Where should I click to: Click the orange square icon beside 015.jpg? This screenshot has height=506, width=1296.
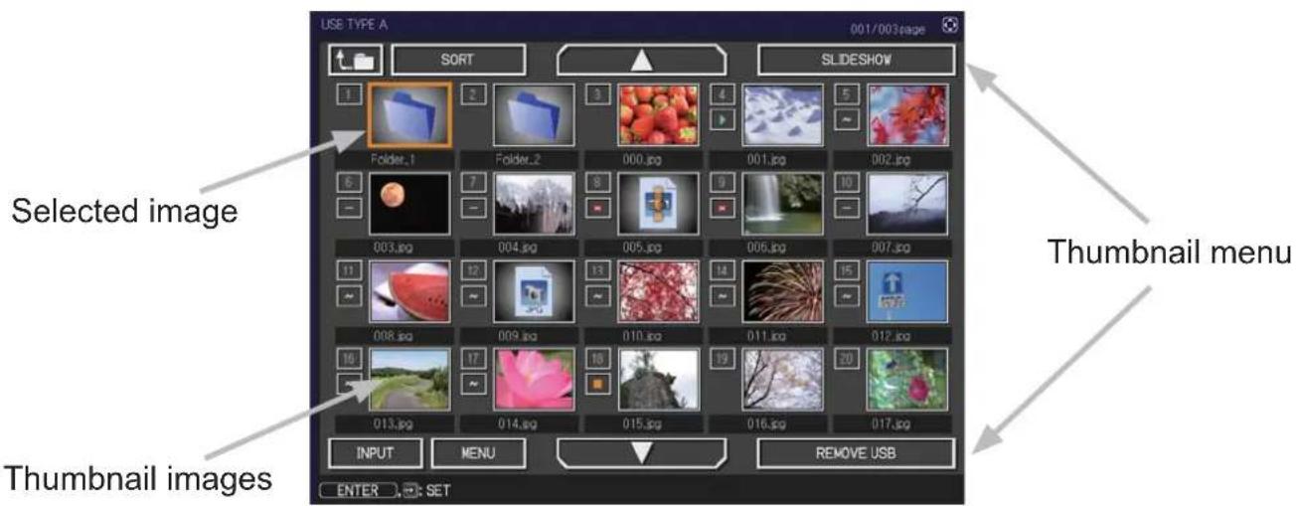pos(598,383)
